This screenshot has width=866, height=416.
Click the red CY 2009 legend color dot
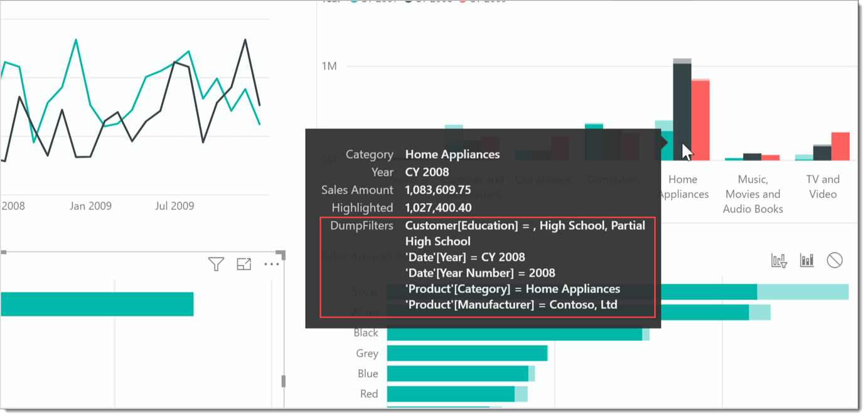[x=462, y=3]
